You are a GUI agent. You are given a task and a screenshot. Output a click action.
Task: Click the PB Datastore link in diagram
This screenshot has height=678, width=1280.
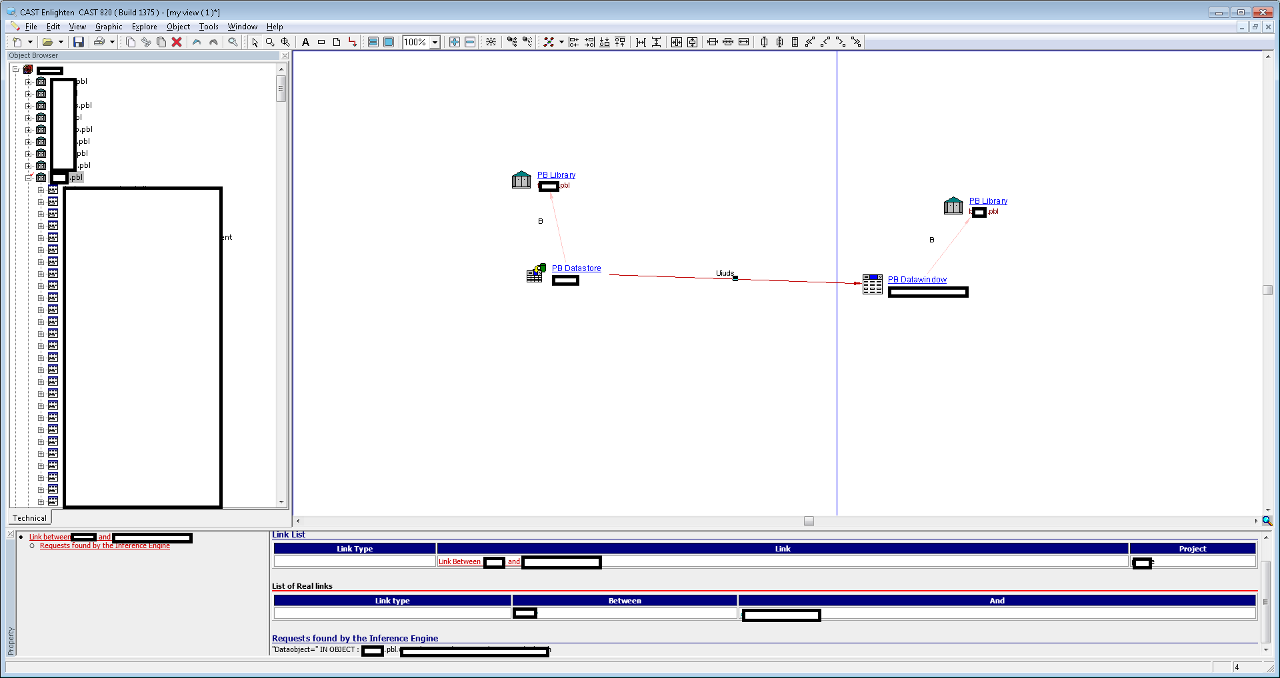click(x=576, y=268)
